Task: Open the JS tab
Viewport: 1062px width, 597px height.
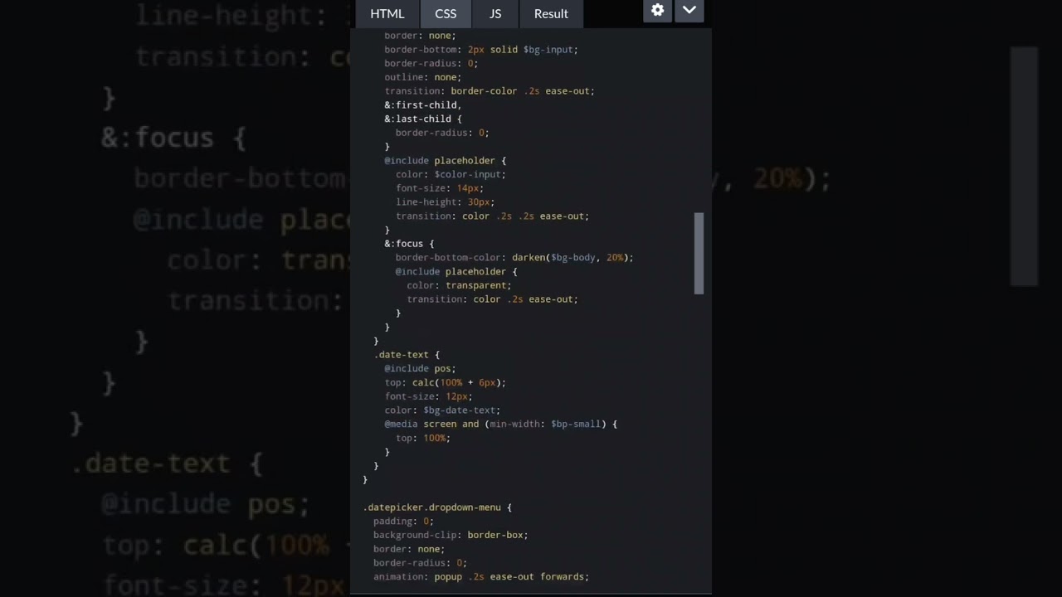Action: [495, 13]
